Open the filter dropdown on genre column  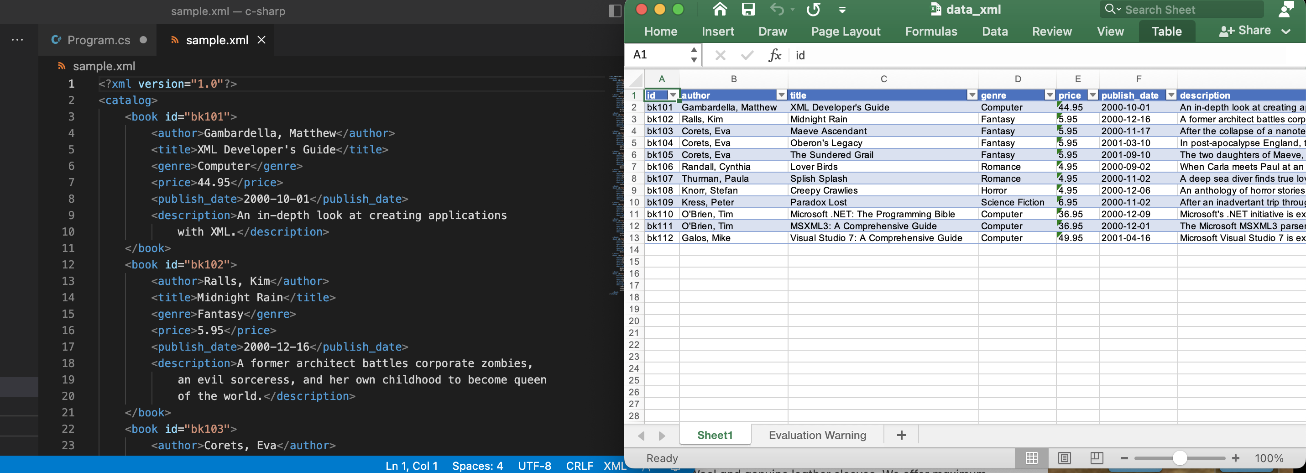(x=1049, y=95)
